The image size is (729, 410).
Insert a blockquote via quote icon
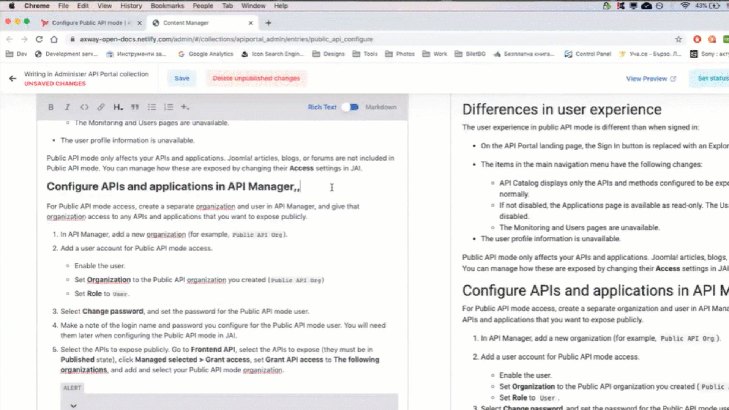pos(135,107)
